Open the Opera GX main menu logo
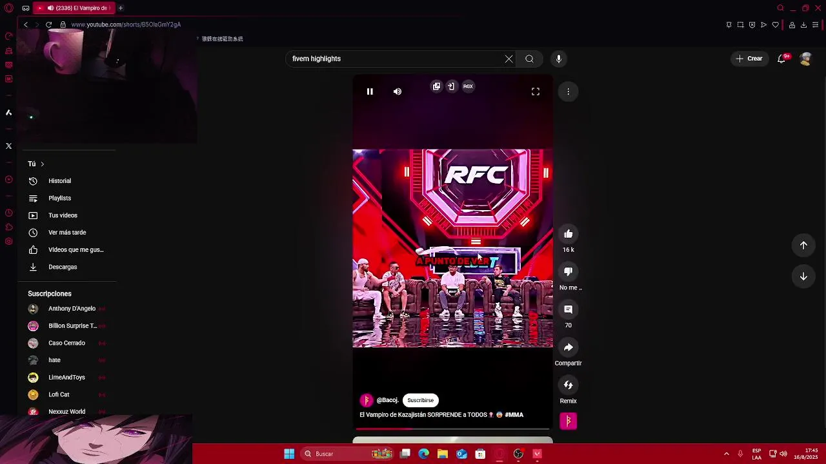This screenshot has height=464, width=826. [8, 8]
